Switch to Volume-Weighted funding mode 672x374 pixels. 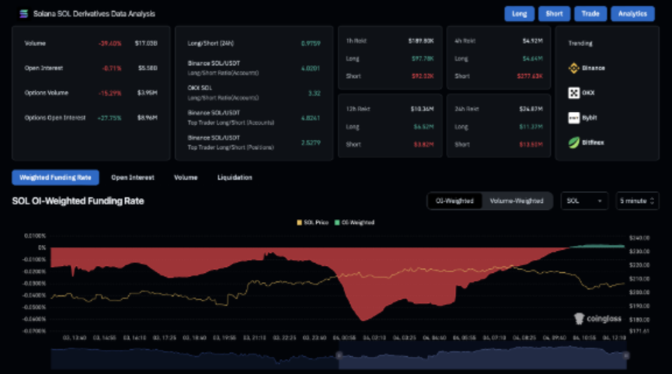pos(516,201)
